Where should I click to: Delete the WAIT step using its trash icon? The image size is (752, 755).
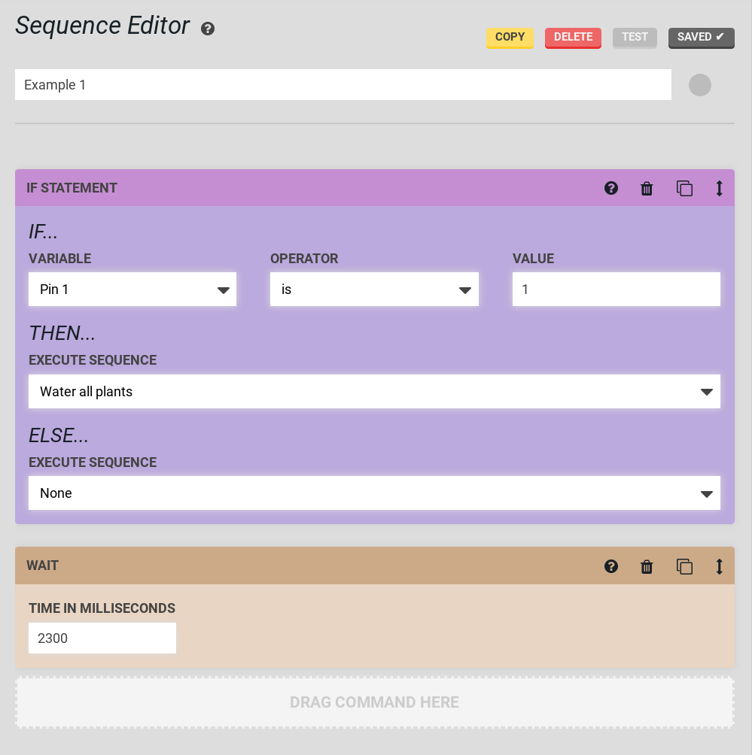[x=646, y=566]
